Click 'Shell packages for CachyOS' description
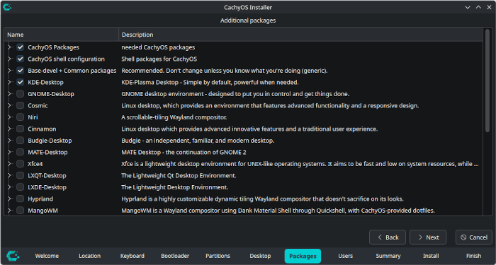 (x=159, y=59)
